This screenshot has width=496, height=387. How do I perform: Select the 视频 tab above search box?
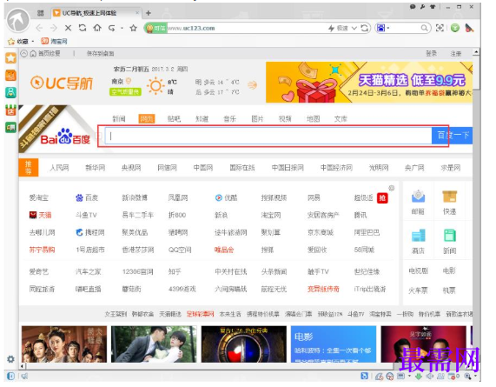[x=285, y=119]
